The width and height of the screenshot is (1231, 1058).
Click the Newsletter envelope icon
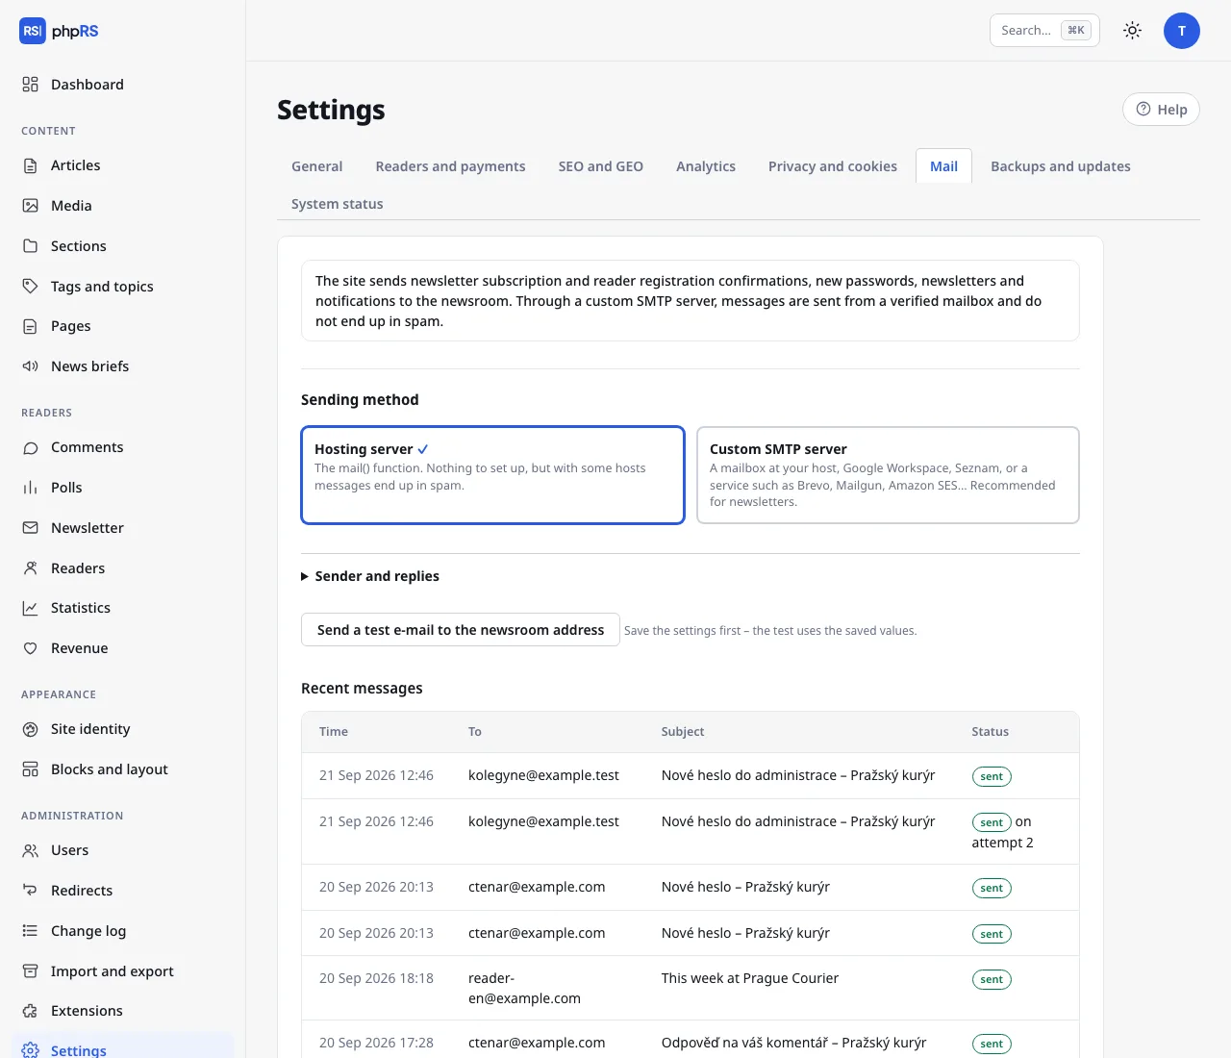31,528
